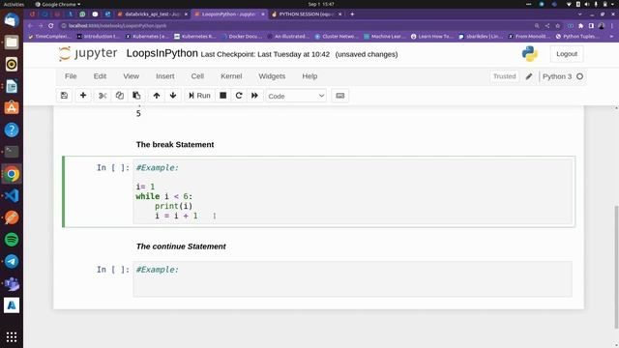
Task: Switch to PYTHON SESSION browser tab
Action: (x=306, y=14)
